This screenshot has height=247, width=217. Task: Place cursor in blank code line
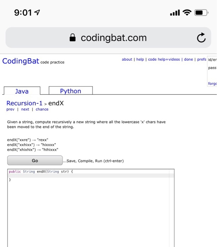(x=91, y=176)
